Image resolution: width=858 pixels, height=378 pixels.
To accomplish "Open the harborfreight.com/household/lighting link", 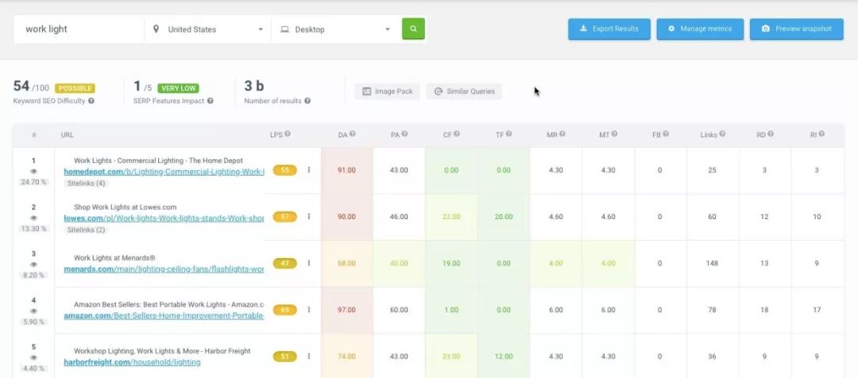I will click(132, 362).
